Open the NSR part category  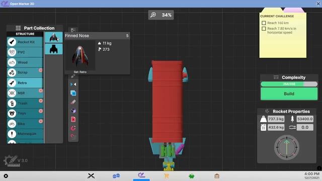(x=25, y=93)
